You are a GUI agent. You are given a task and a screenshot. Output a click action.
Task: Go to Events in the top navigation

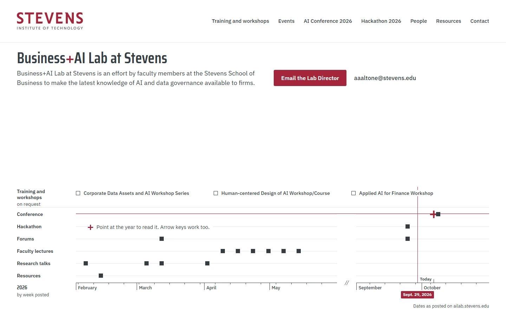tap(286, 21)
